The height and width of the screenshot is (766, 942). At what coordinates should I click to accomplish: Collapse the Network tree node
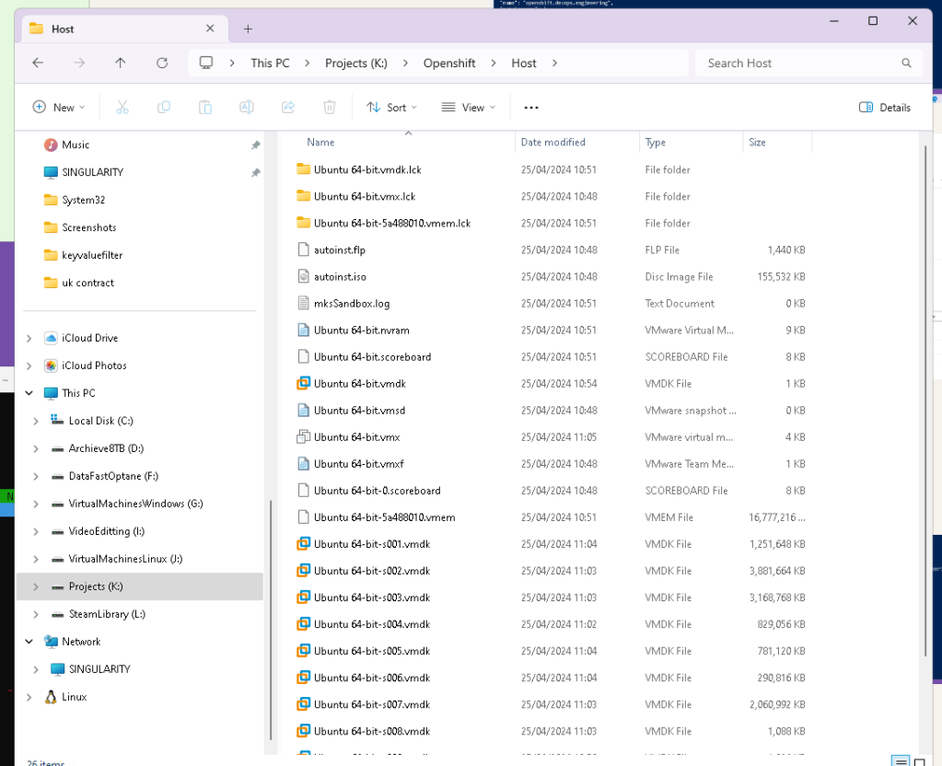coord(29,643)
